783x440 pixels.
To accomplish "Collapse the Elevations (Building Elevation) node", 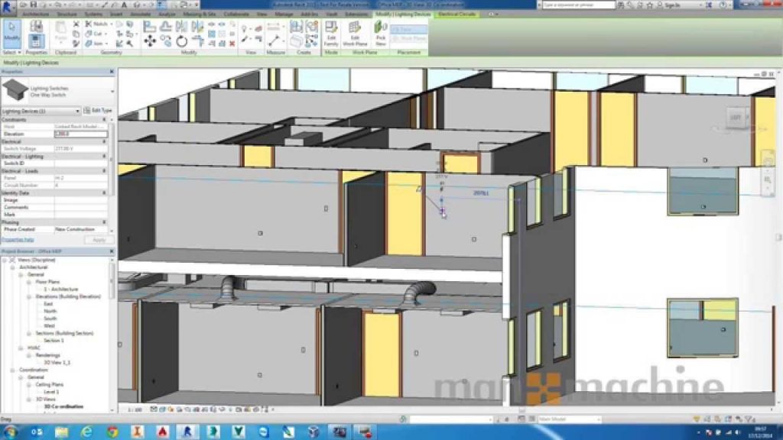I will tap(30, 296).
